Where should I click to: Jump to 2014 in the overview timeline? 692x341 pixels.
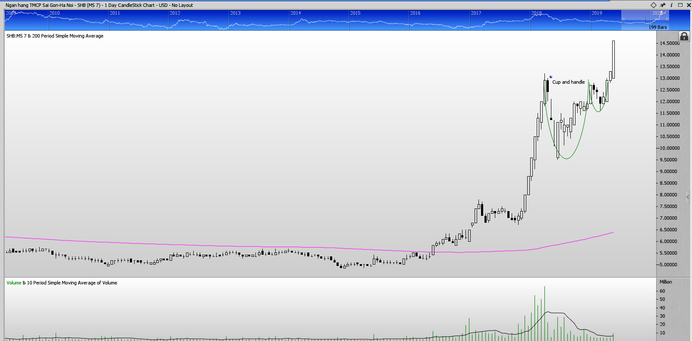tap(296, 13)
